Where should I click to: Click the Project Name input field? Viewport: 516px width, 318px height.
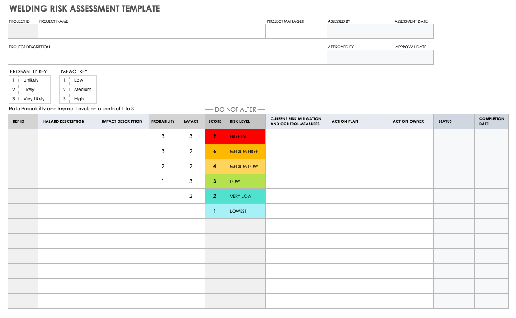pyautogui.click(x=152, y=32)
